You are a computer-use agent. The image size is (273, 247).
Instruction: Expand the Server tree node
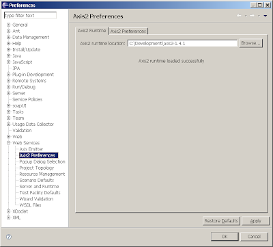pos(8,93)
